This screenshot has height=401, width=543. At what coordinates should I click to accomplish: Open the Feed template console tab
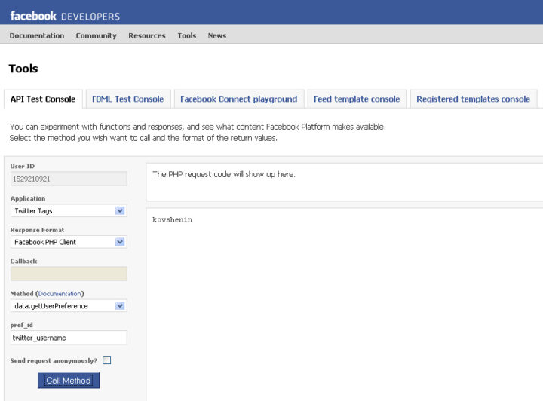(357, 99)
